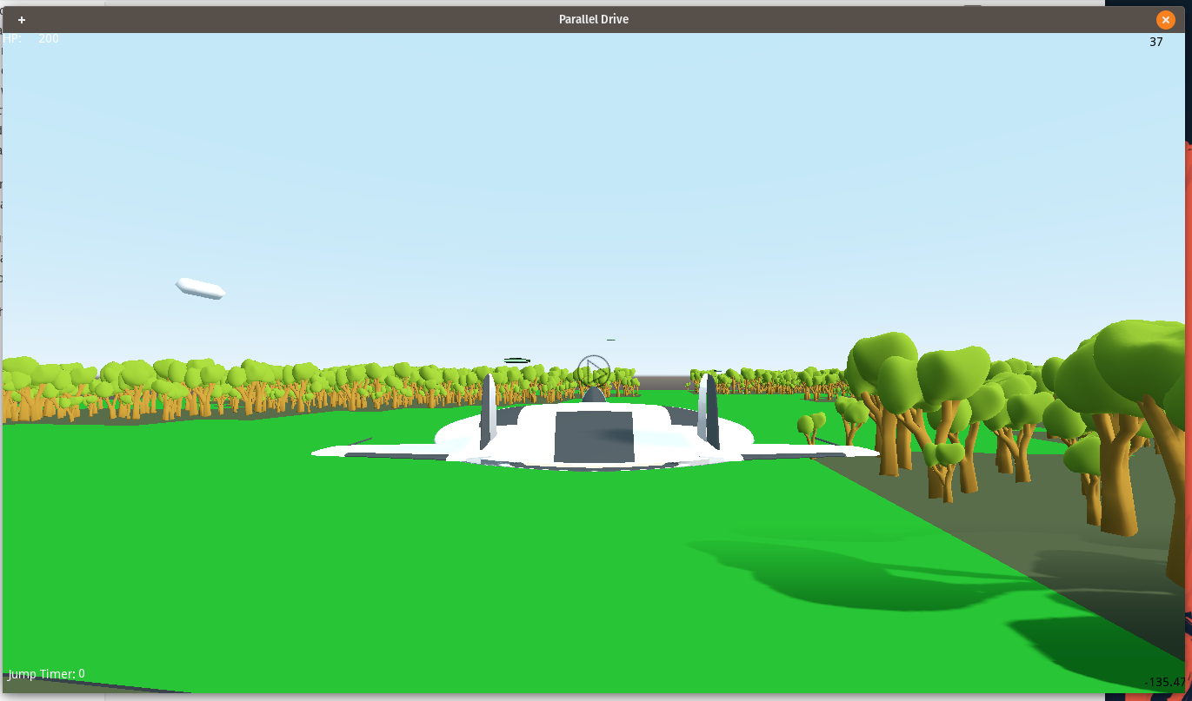Select the ship's right vertical tail fin
Screen dimensions: 1192x701
pos(708,411)
